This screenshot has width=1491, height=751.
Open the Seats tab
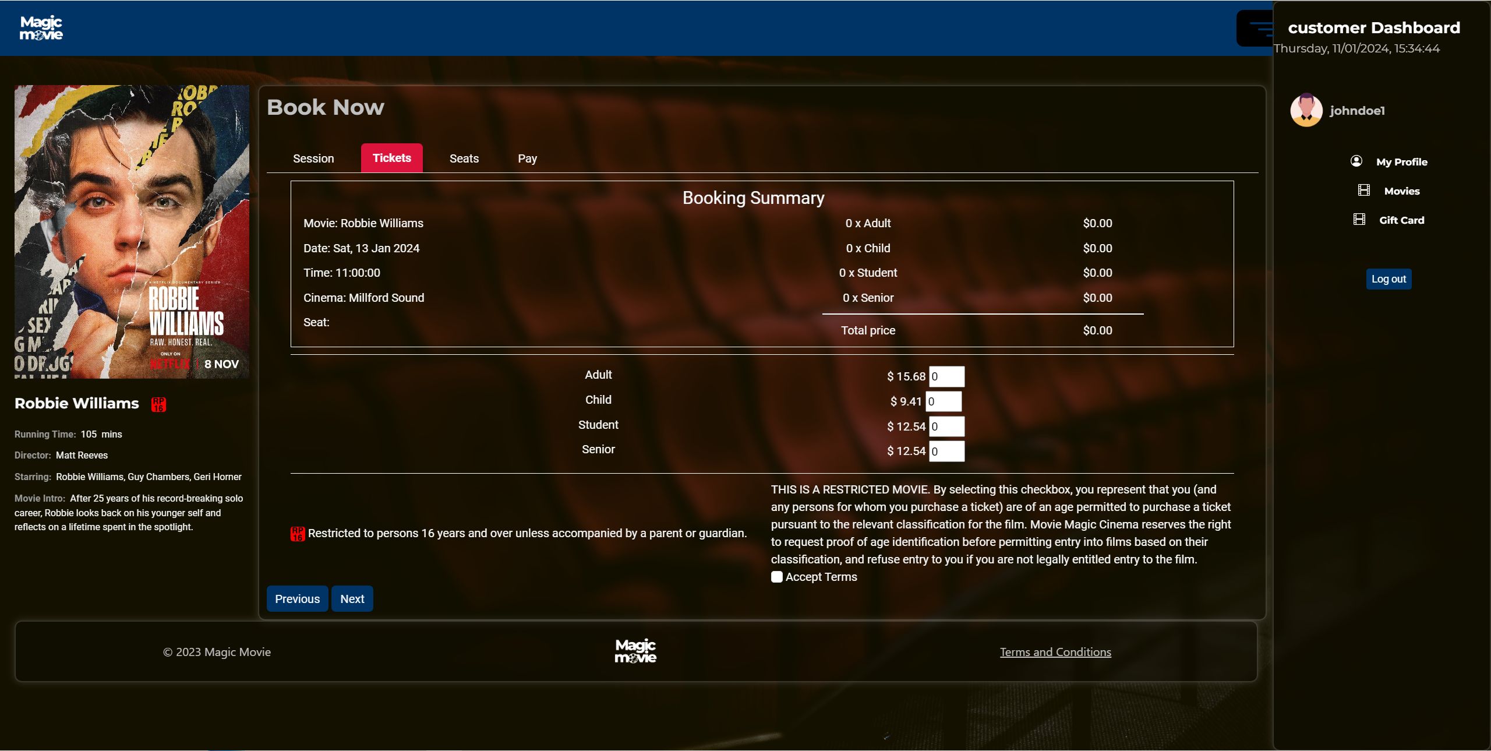(464, 158)
